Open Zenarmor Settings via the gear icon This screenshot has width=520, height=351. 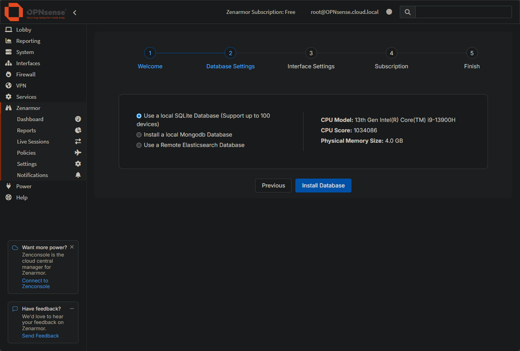pyautogui.click(x=78, y=164)
